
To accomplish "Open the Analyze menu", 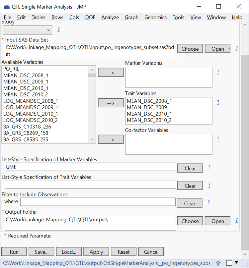I will pyautogui.click(x=110, y=17).
